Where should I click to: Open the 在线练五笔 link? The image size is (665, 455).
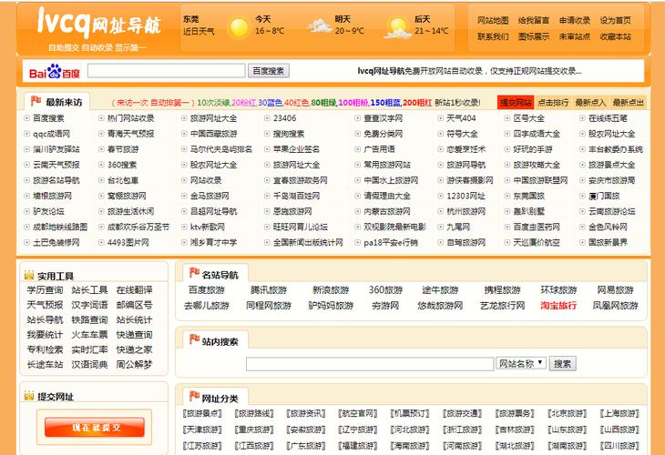click(x=608, y=118)
